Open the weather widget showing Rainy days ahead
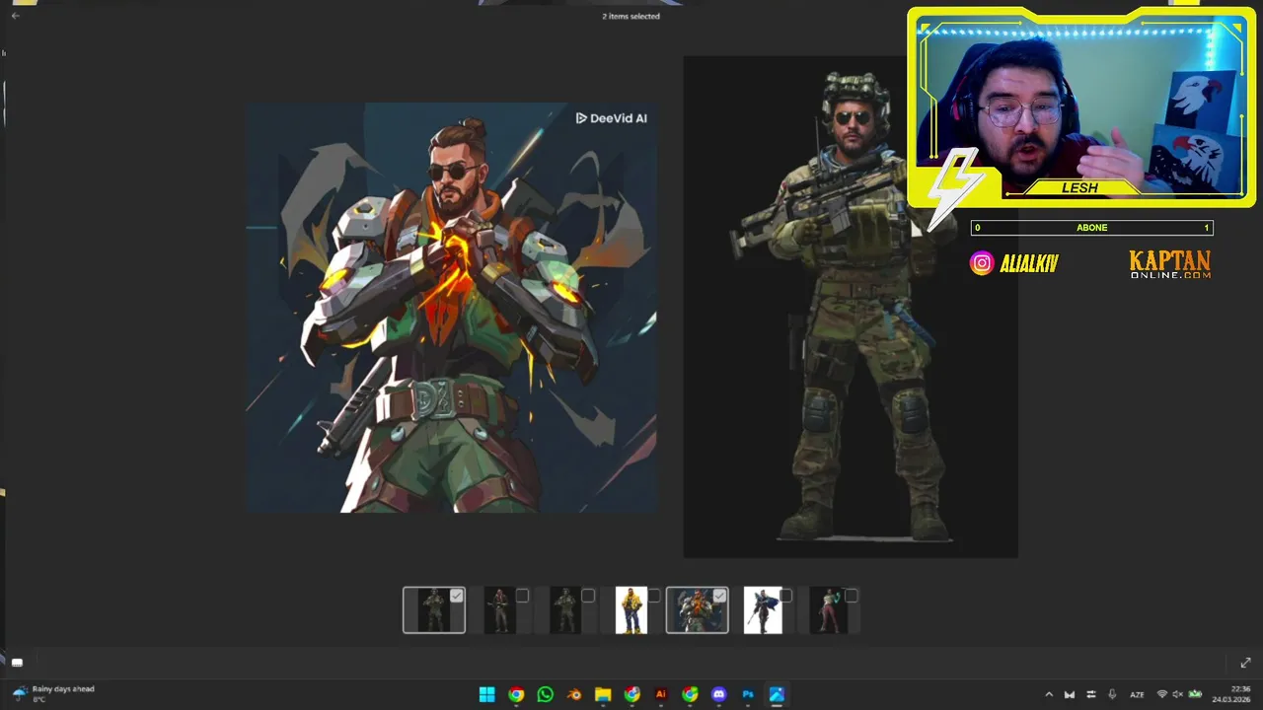Viewport: 1263px width, 710px height. tap(54, 693)
